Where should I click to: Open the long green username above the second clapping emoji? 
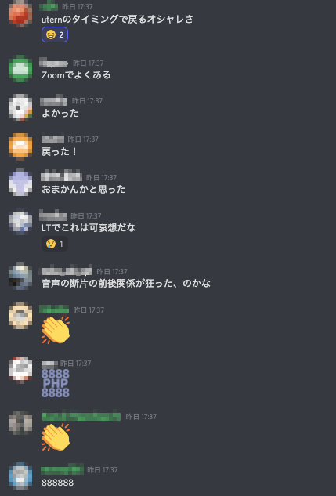point(81,416)
